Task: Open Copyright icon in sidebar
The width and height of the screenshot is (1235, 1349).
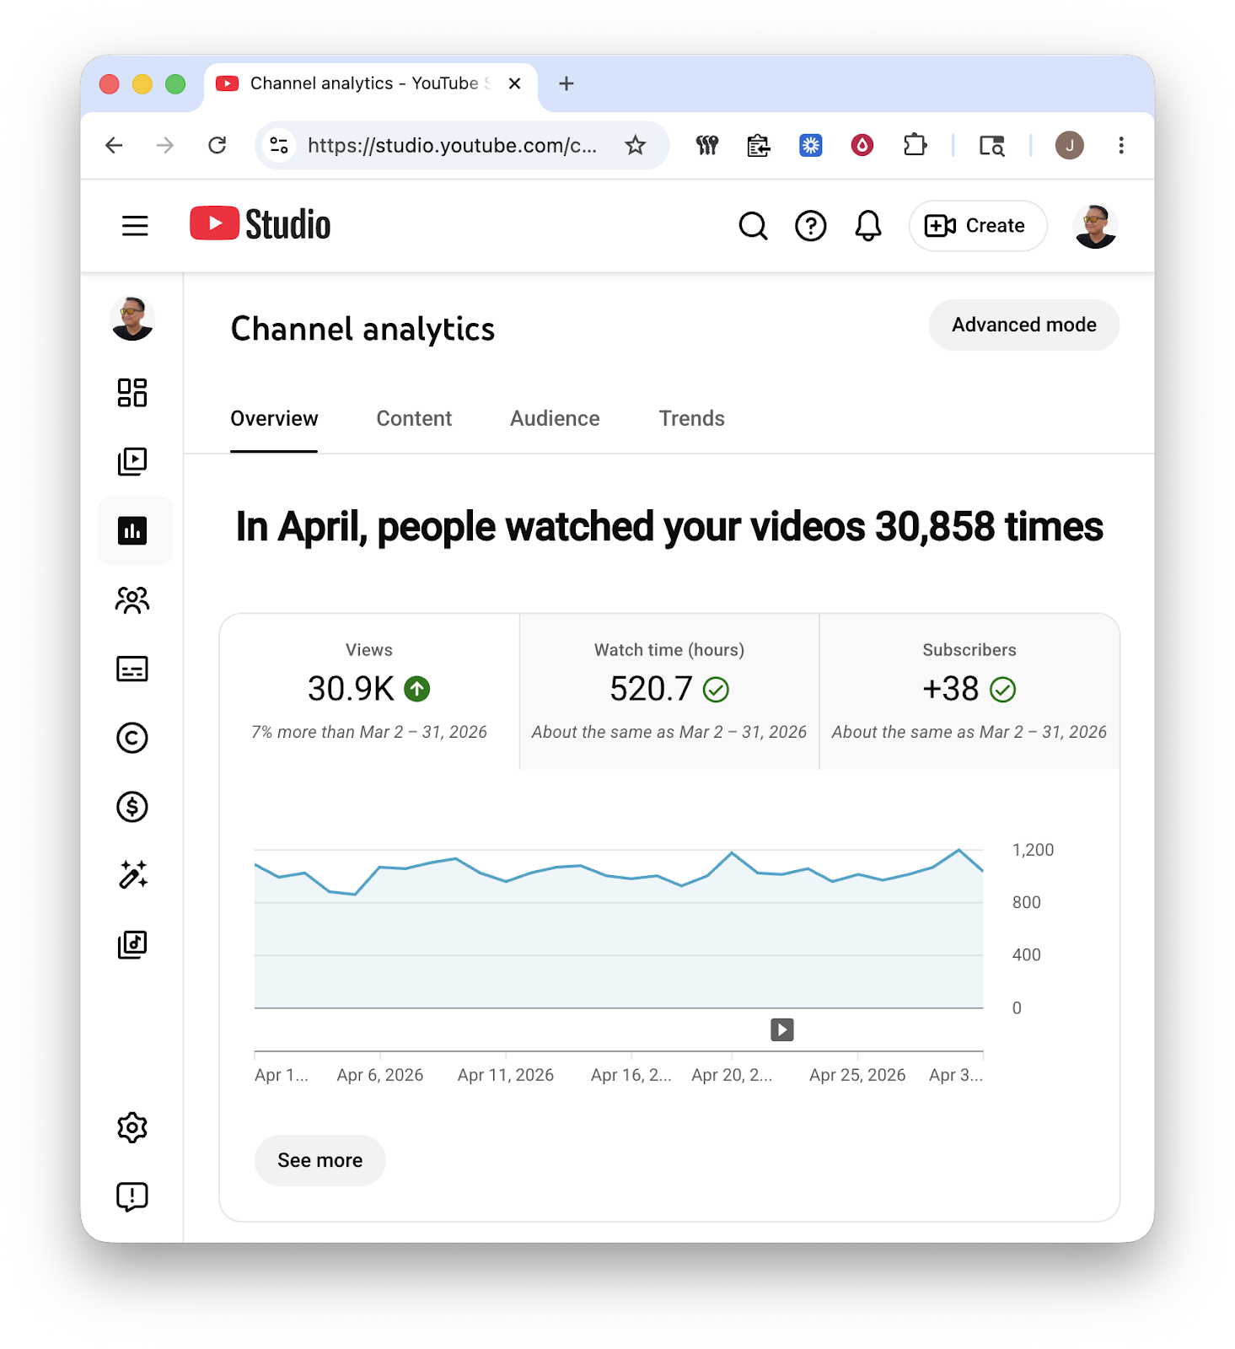Action: 132,738
